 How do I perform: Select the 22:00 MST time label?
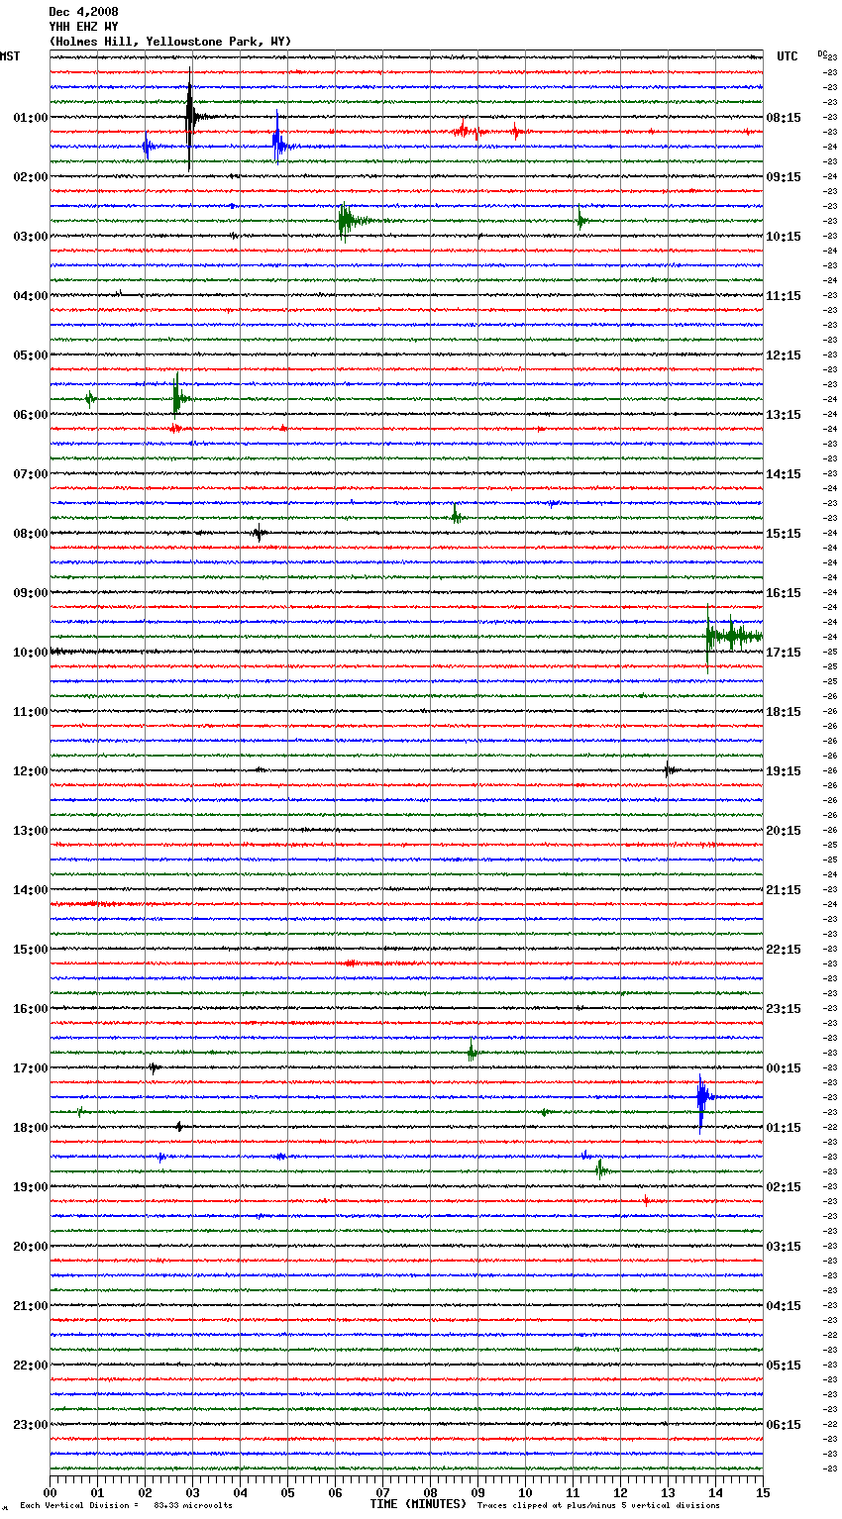(31, 1366)
